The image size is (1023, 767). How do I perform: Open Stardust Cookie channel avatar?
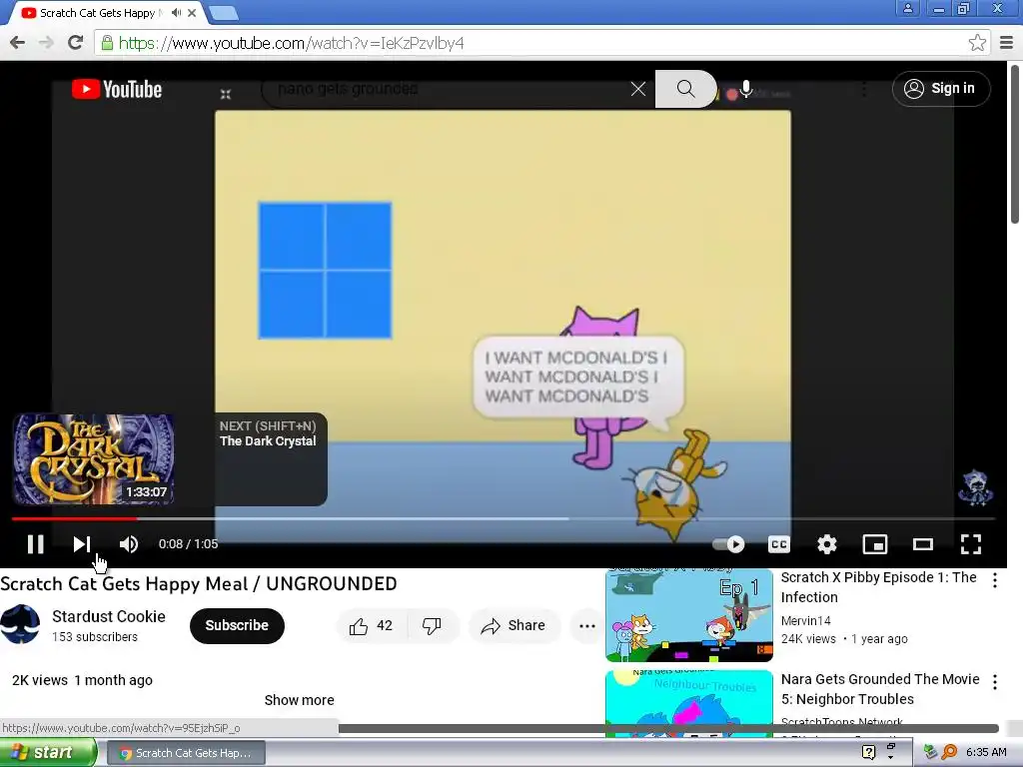pos(20,624)
